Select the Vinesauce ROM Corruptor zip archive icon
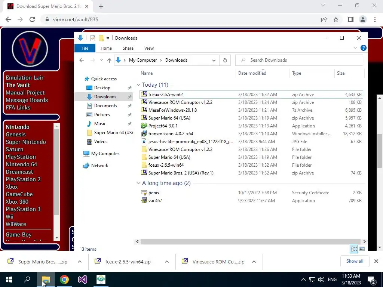Image resolution: width=383 pixels, height=287 pixels. pos(144,102)
